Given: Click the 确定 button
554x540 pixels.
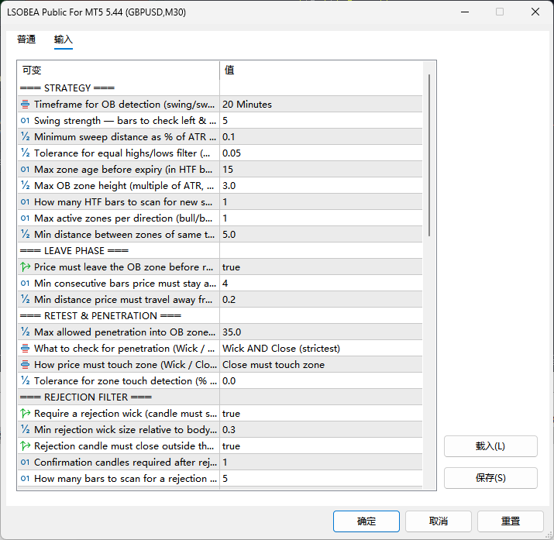Looking at the screenshot, I should click(x=366, y=521).
